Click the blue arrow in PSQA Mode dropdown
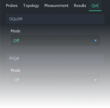This screenshot has height=108, width=110. coord(96,80)
